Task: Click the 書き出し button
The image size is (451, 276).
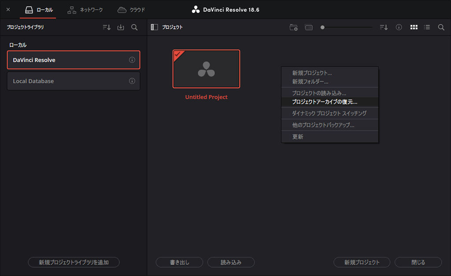Action: (x=180, y=262)
